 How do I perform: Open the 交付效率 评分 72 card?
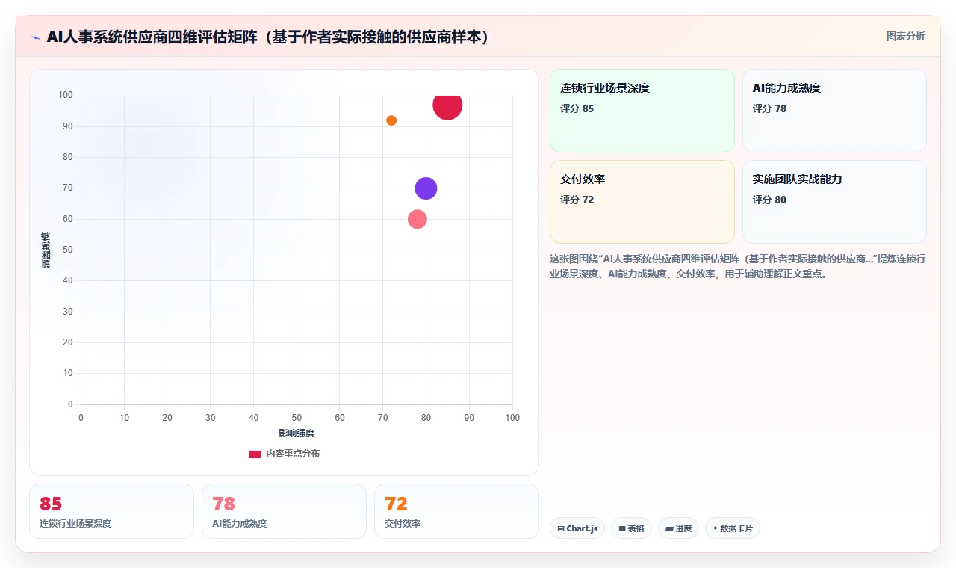point(642,202)
